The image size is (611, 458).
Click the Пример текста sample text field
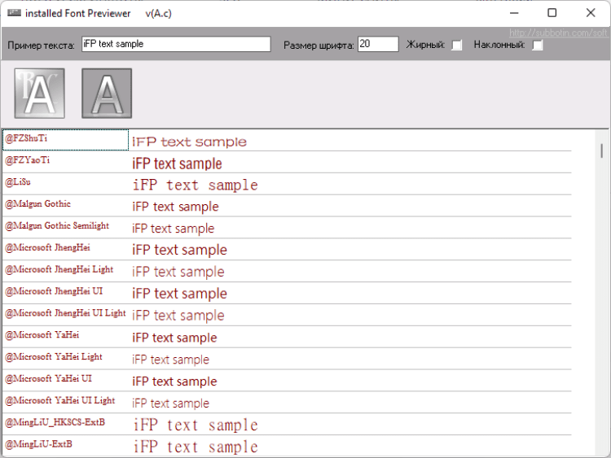[x=175, y=44]
